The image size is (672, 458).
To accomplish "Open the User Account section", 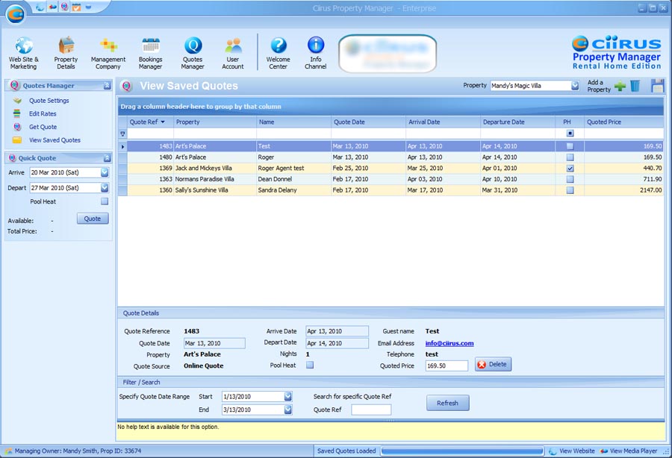I will coord(233,53).
